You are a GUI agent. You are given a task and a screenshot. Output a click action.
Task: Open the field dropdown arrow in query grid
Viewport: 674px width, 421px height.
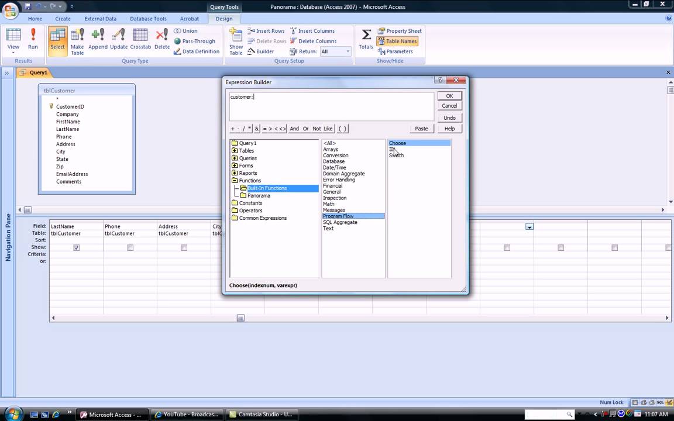529,226
